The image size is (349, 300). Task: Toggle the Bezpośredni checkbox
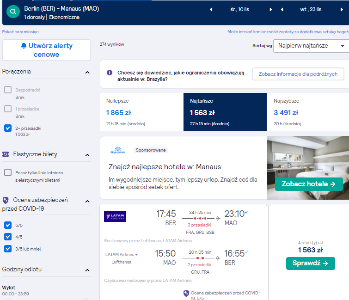pyautogui.click(x=8, y=90)
